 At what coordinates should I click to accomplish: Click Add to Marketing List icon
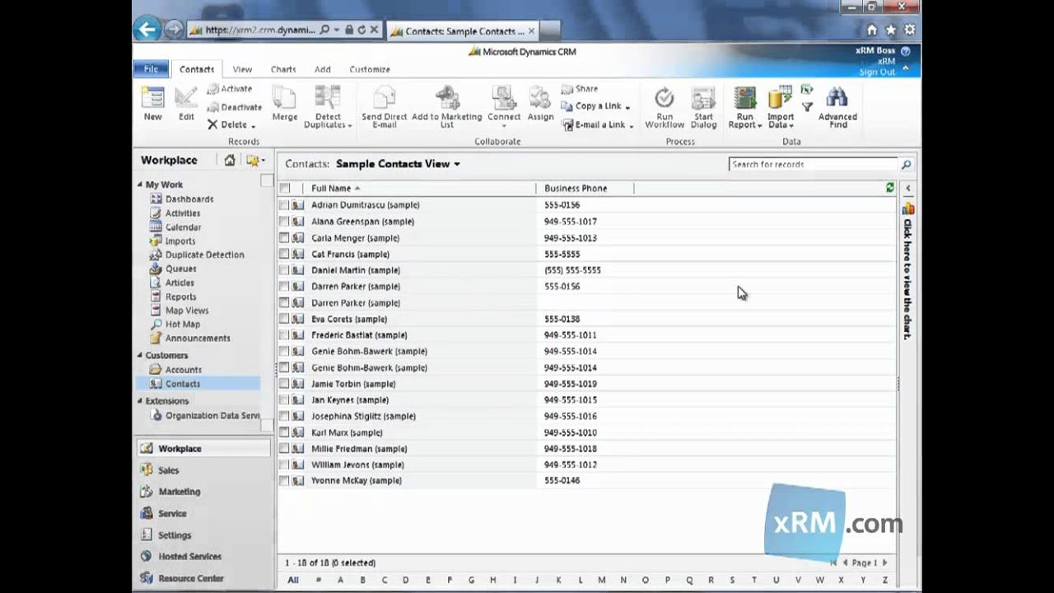(x=447, y=99)
